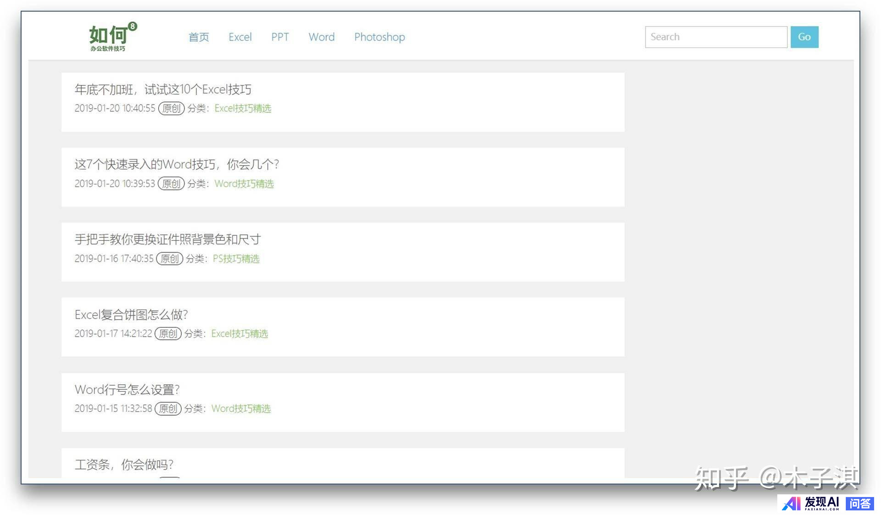Focus the Search input field

716,37
